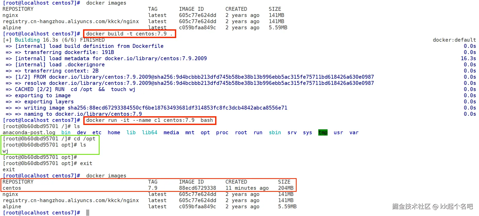Click 'REPOSITORY' header in top table
This screenshot has width=479, height=216.
pos(18,9)
